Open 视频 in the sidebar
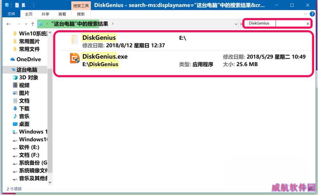318x195 pixels. click(24, 85)
